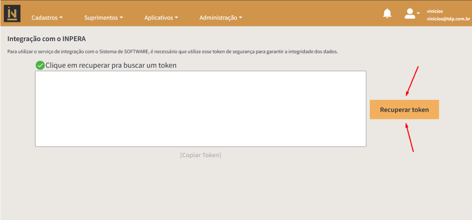Click the INPERA logo icon
The width and height of the screenshot is (472, 220).
coord(12,13)
